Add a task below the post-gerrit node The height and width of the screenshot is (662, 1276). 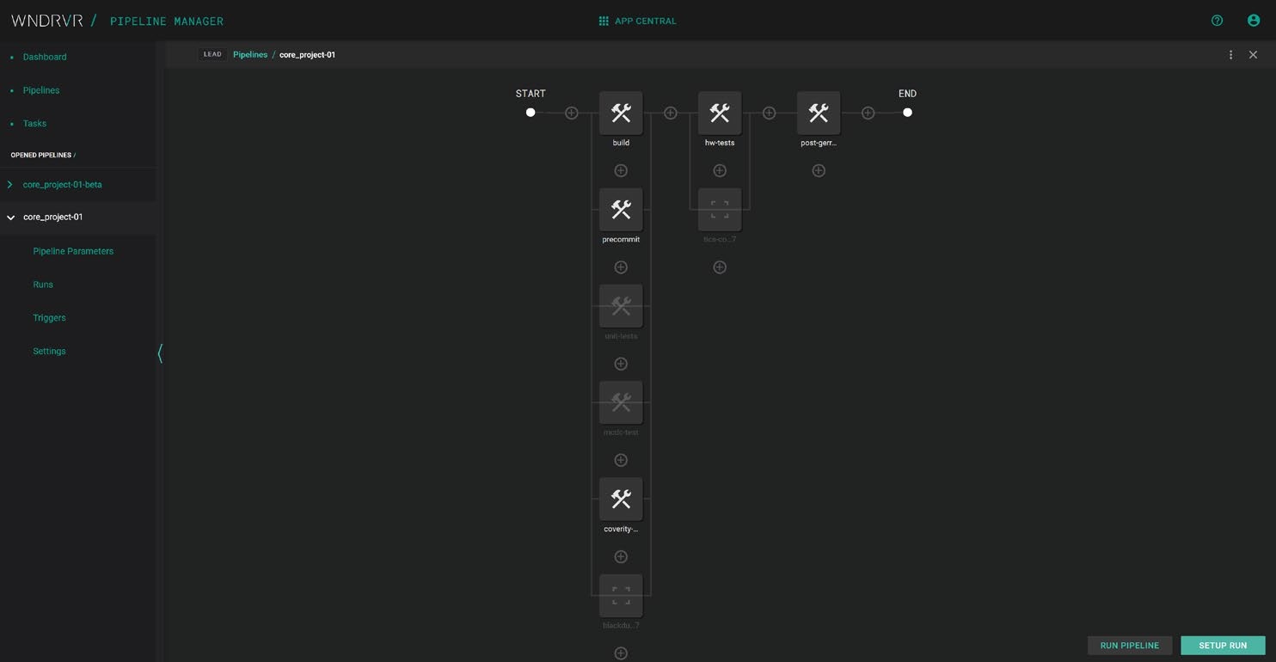[x=818, y=171]
